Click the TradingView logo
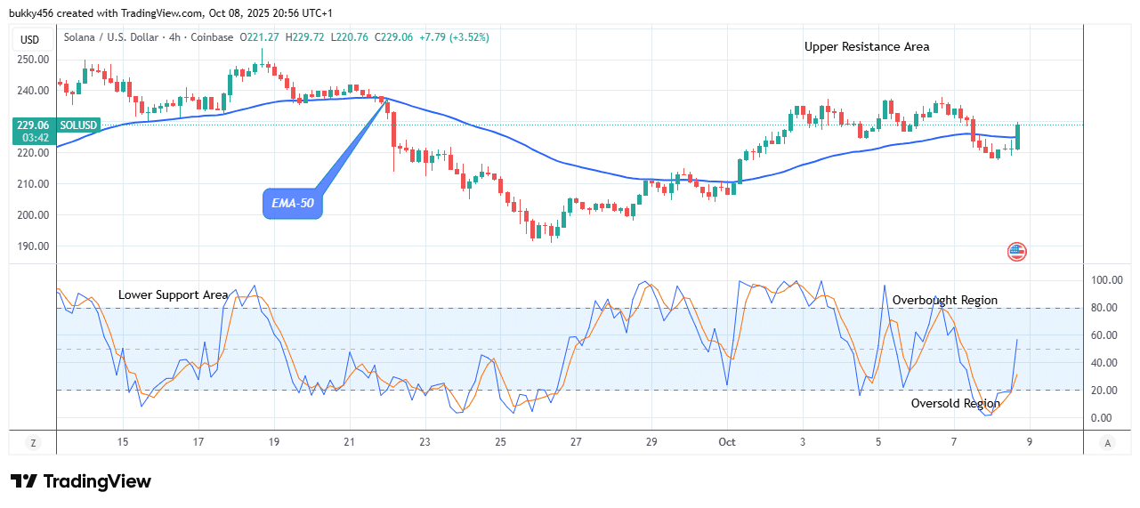The image size is (1140, 508). tap(81, 481)
